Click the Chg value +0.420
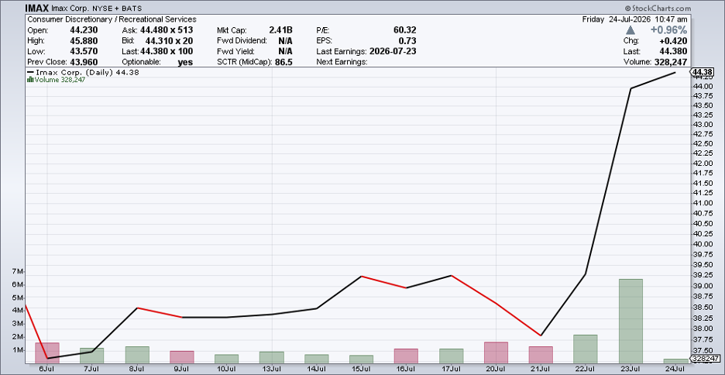Image resolution: width=725 pixels, height=375 pixels. [673, 40]
